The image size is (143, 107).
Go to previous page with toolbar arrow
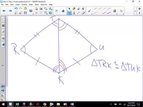(x=4, y=11)
